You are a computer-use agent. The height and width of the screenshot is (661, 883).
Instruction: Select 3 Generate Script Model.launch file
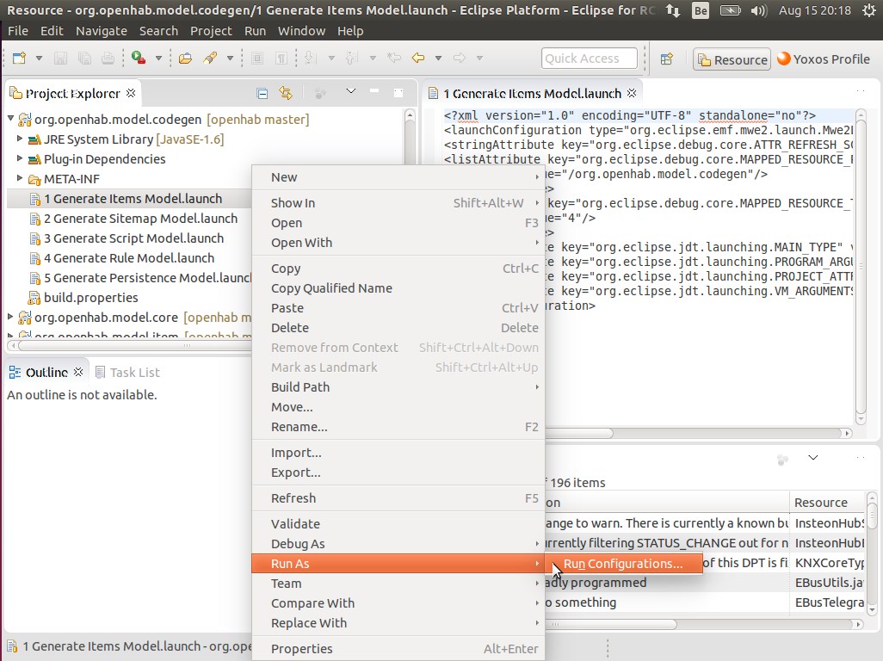tap(133, 238)
